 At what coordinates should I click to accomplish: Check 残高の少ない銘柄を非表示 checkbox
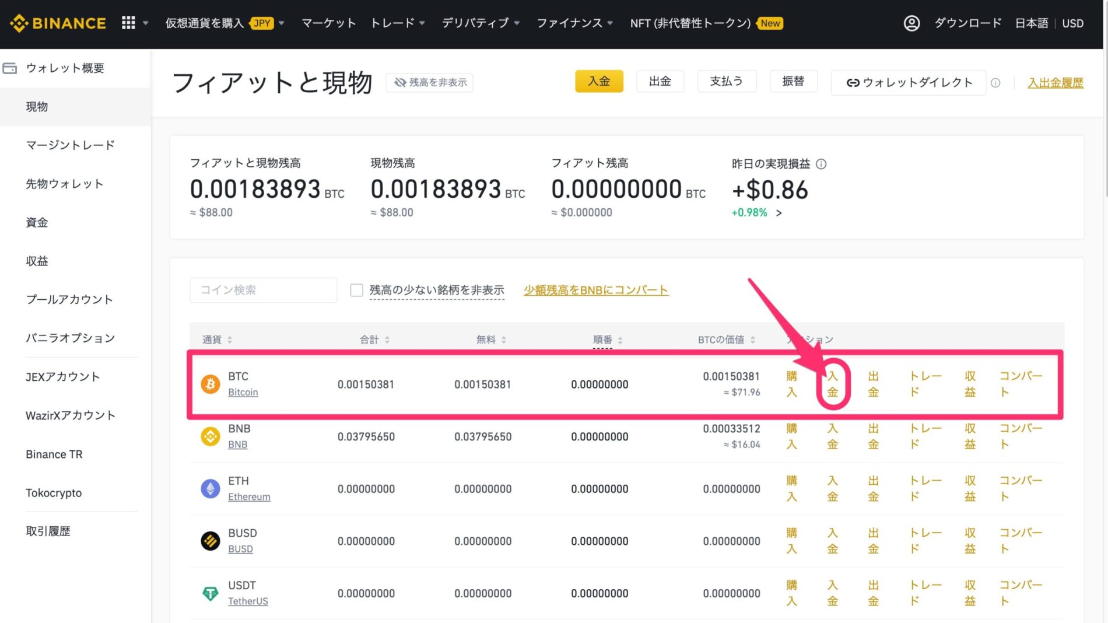(x=356, y=290)
